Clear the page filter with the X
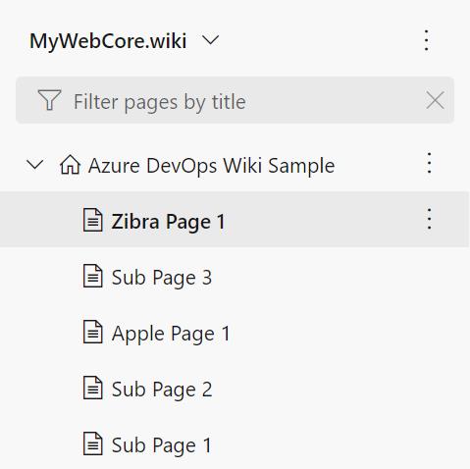 tap(435, 100)
